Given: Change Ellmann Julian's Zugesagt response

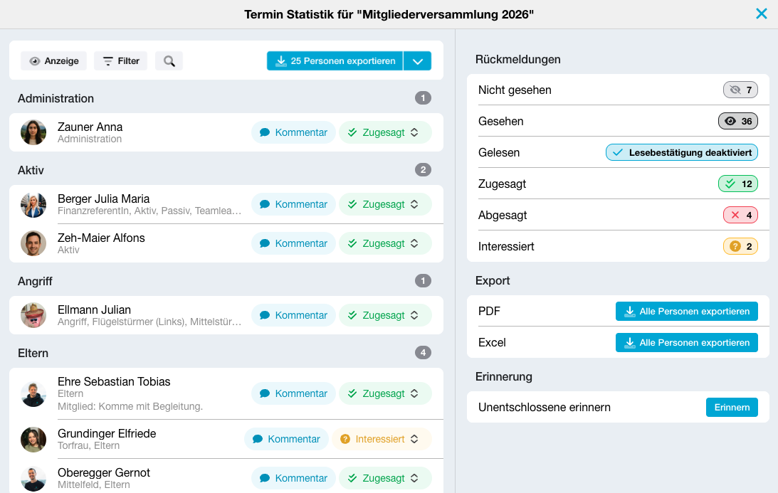Looking at the screenshot, I should (x=385, y=315).
